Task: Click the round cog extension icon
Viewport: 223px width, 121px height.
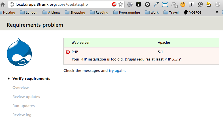Action: (147, 5)
